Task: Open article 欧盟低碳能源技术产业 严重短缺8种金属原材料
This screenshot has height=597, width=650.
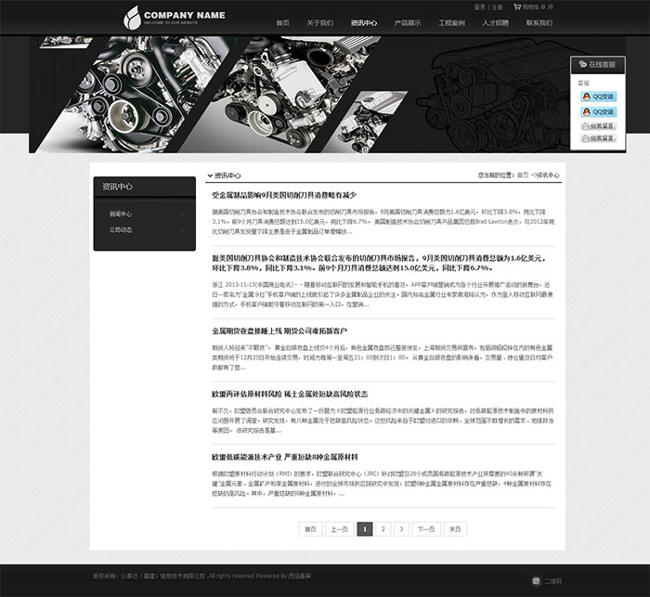Action: [285, 457]
